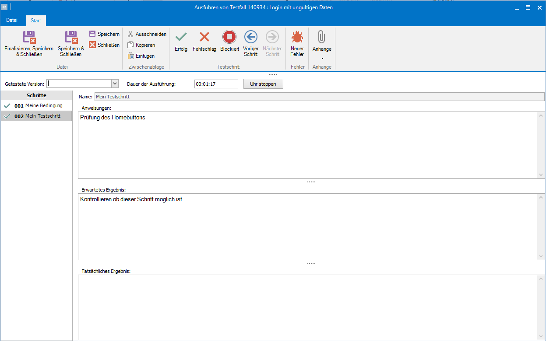Click Ausschneiden scissors in Zwischenablage
Image resolution: width=546 pixels, height=342 pixels.
(130, 34)
